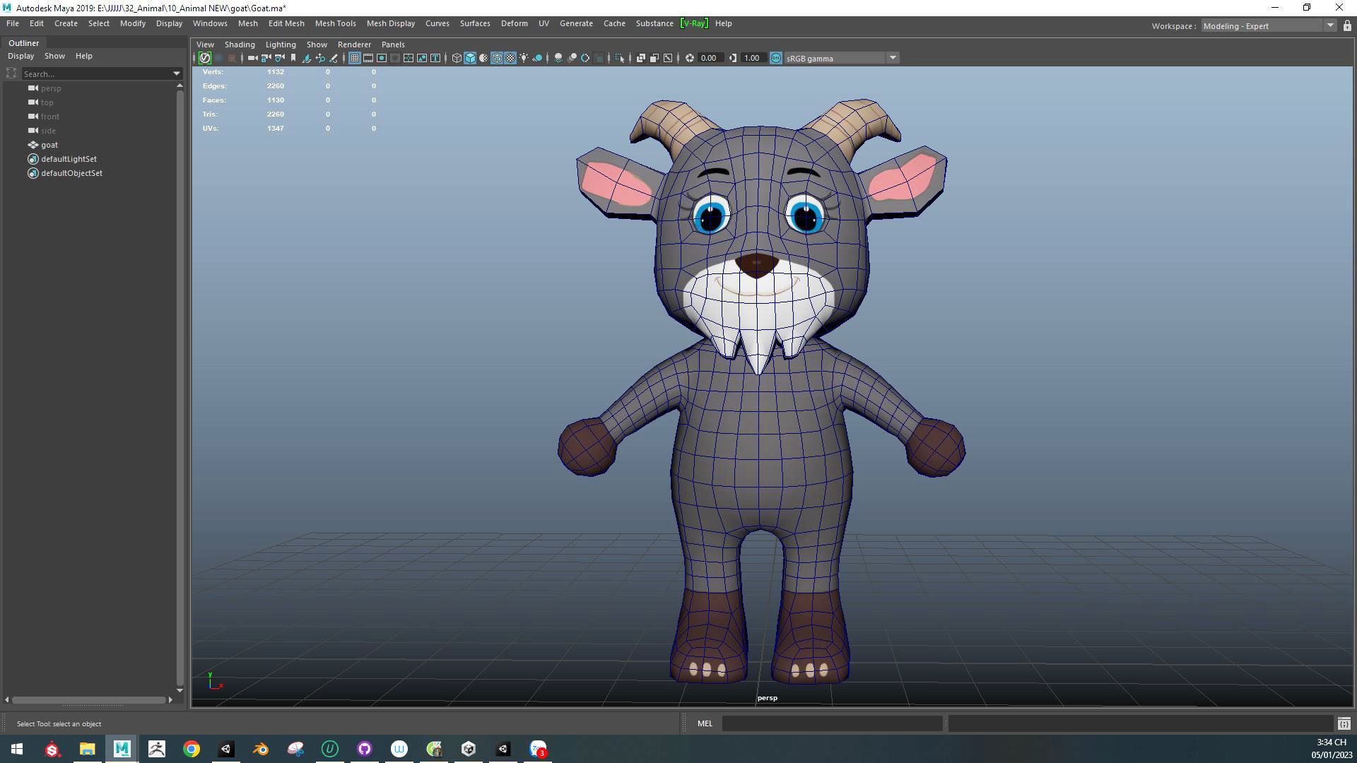
Task: Select defaultObjectSet in the Outliner
Action: click(71, 173)
